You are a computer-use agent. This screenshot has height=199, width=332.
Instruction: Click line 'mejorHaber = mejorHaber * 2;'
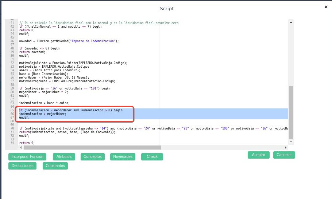(44, 92)
